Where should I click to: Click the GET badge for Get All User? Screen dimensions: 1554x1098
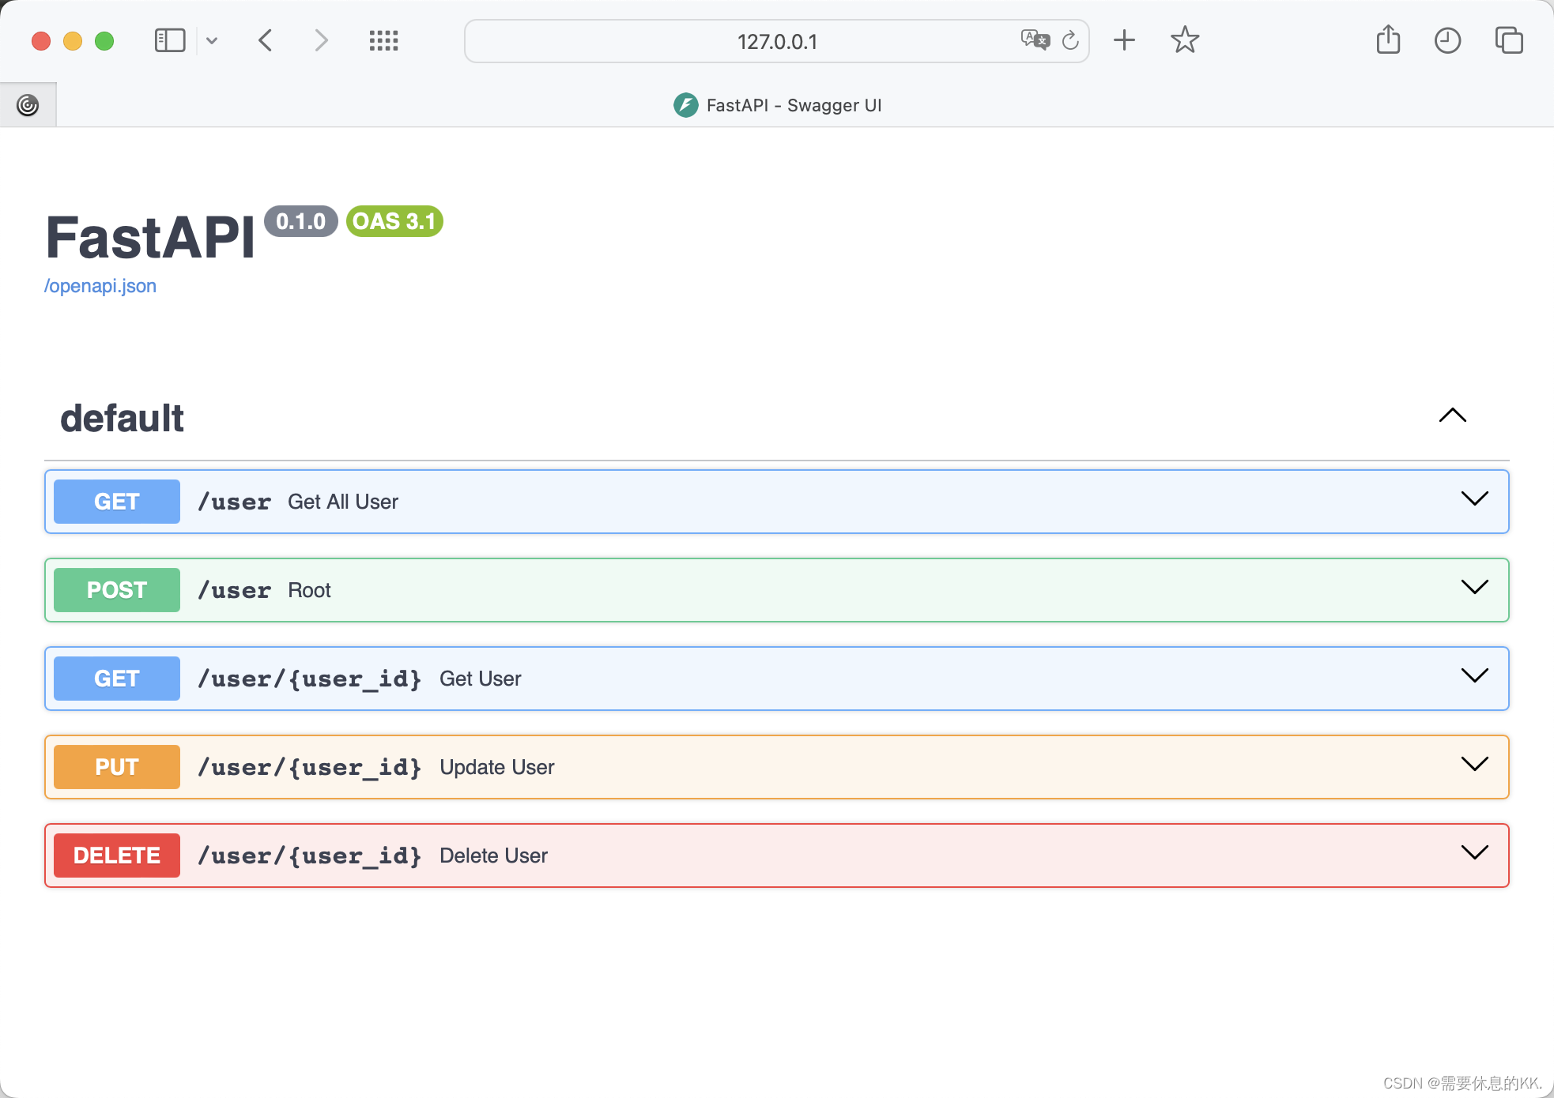(117, 502)
